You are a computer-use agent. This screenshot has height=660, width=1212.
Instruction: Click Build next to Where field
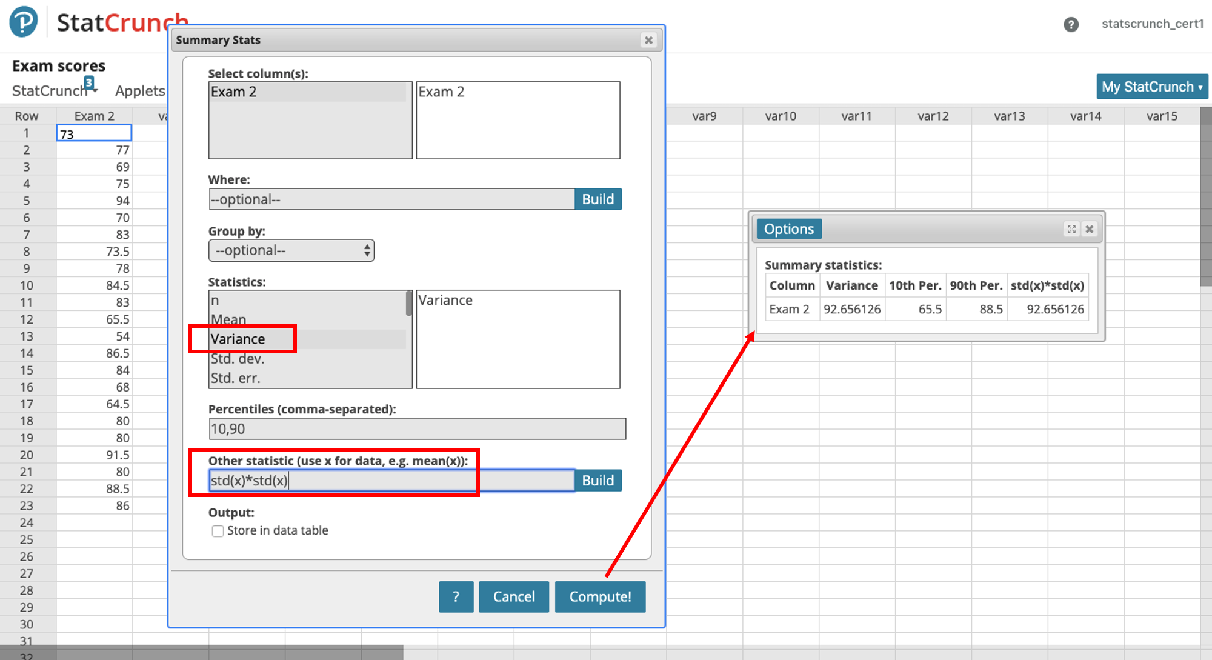[598, 199]
